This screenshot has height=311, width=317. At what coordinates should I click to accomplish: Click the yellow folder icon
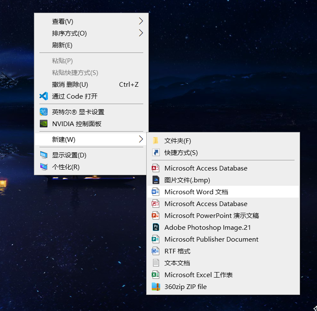click(156, 140)
